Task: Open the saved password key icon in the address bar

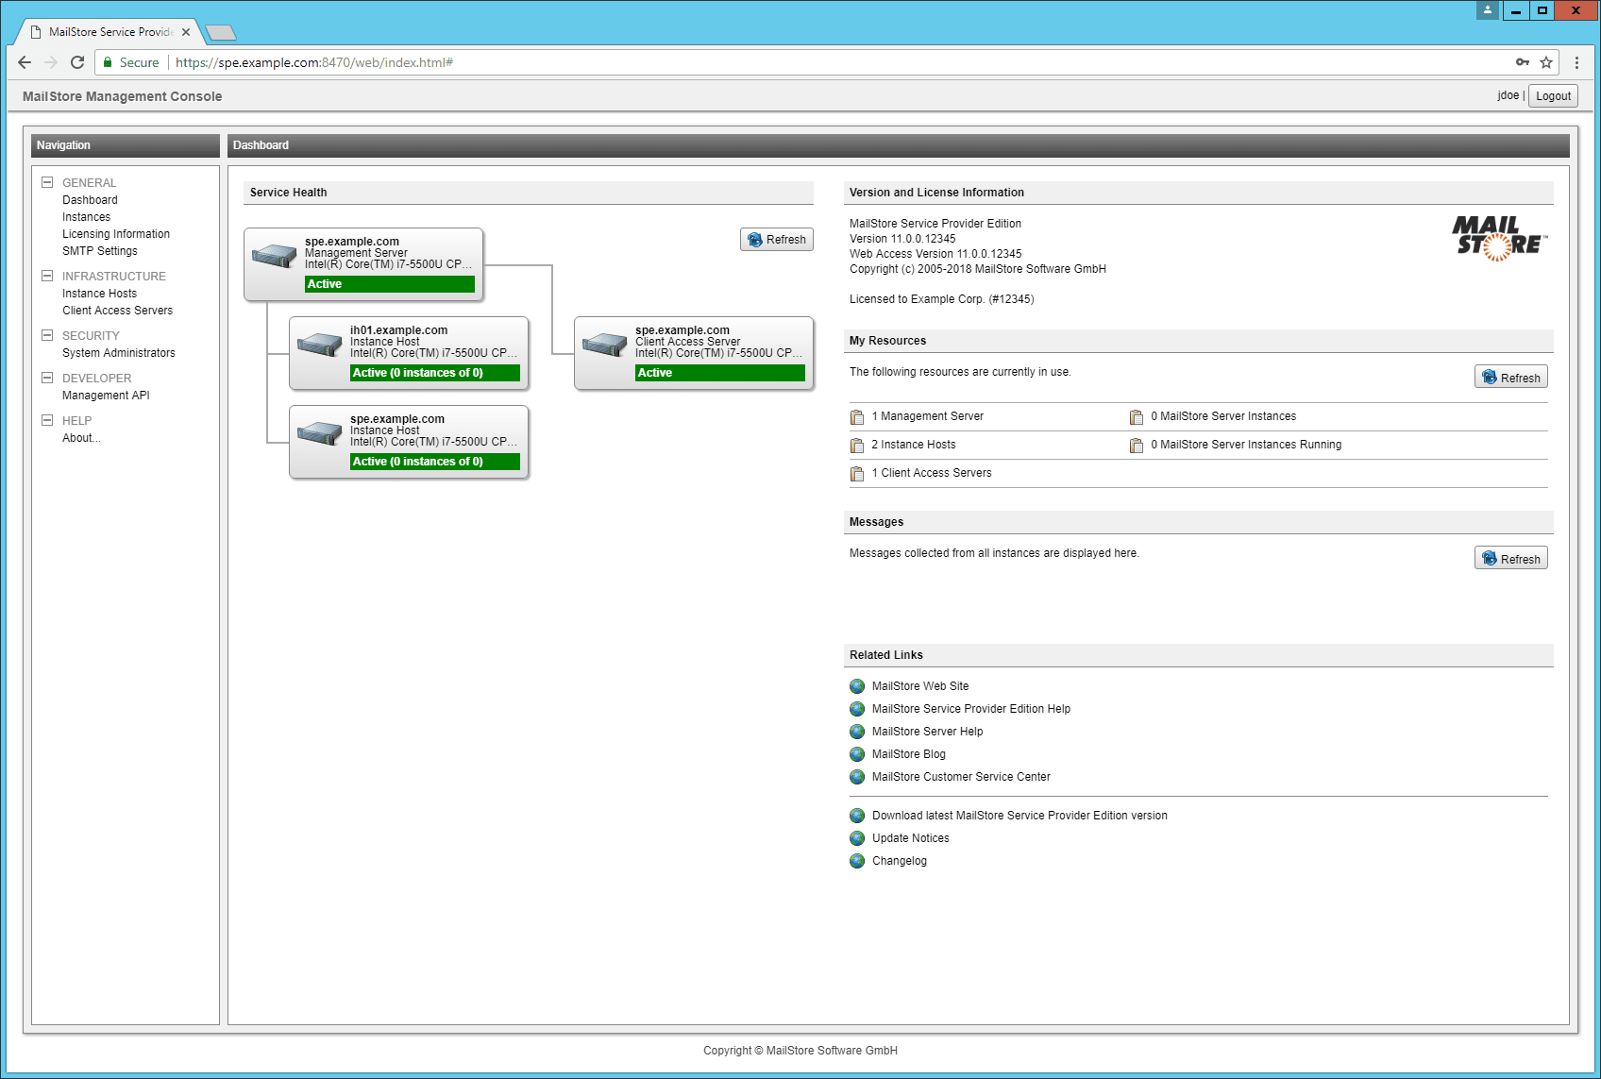Action: [x=1523, y=62]
